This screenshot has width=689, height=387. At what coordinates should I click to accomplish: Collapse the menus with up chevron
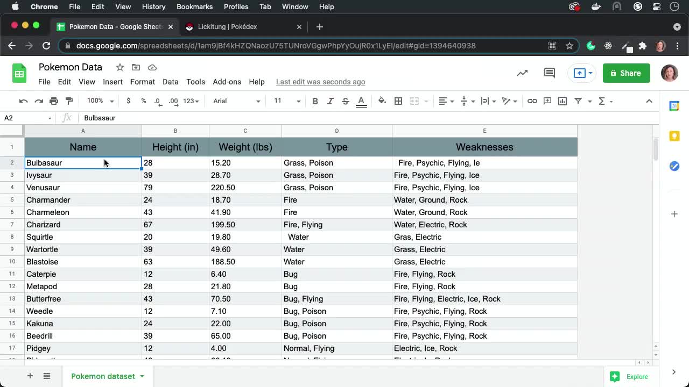649,101
